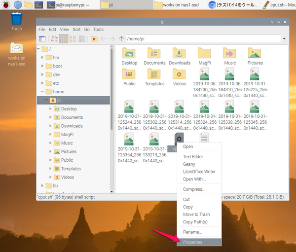Expand the Documents node in the tree

51,117
